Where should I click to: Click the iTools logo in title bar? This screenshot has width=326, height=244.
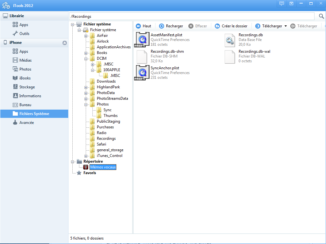6,5
